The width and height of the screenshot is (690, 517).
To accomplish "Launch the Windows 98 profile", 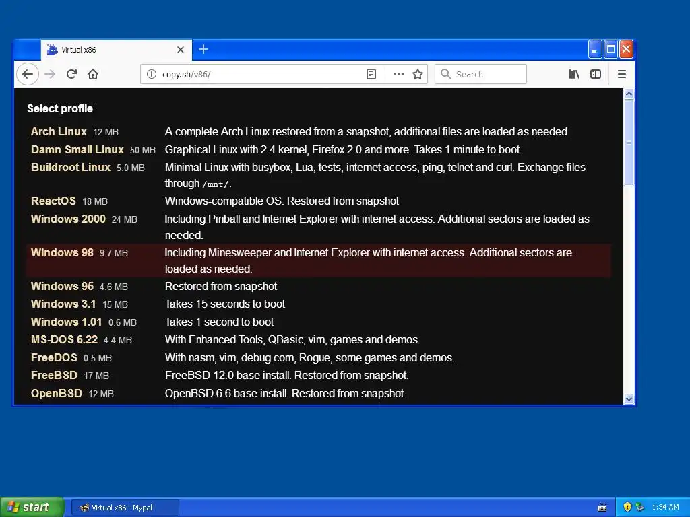I will (x=62, y=253).
